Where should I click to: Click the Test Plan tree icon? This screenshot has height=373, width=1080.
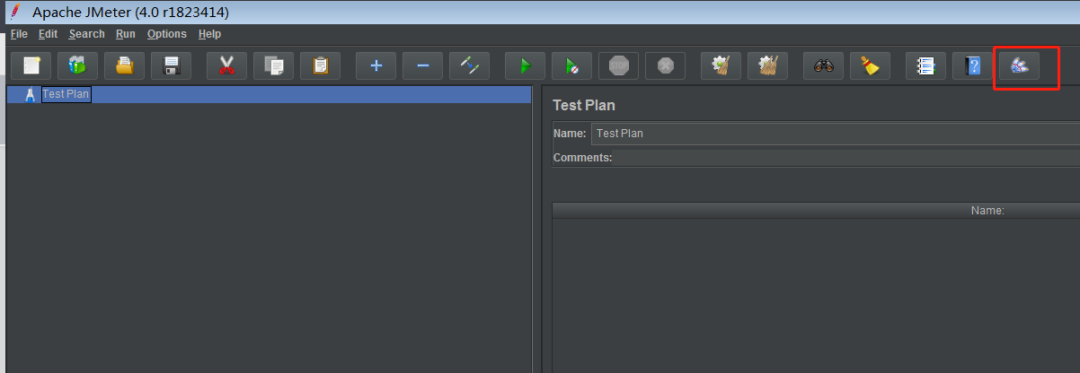[x=31, y=94]
